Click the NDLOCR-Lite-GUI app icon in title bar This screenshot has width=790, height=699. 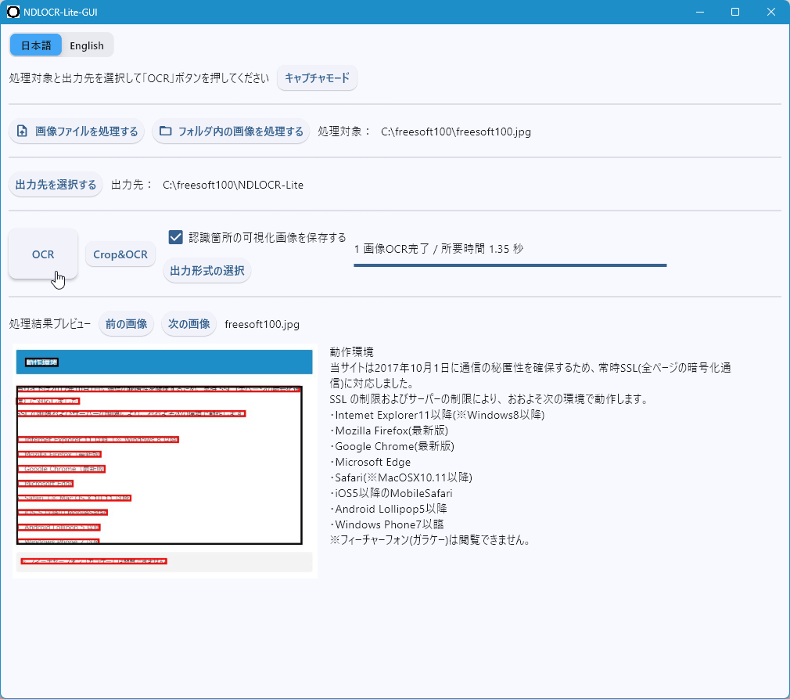[13, 12]
